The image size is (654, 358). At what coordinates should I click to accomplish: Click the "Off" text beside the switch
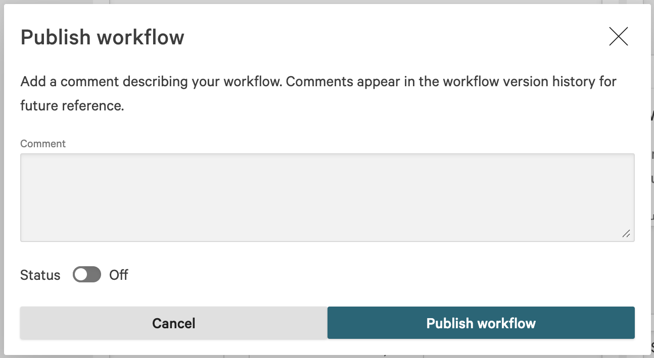(119, 275)
